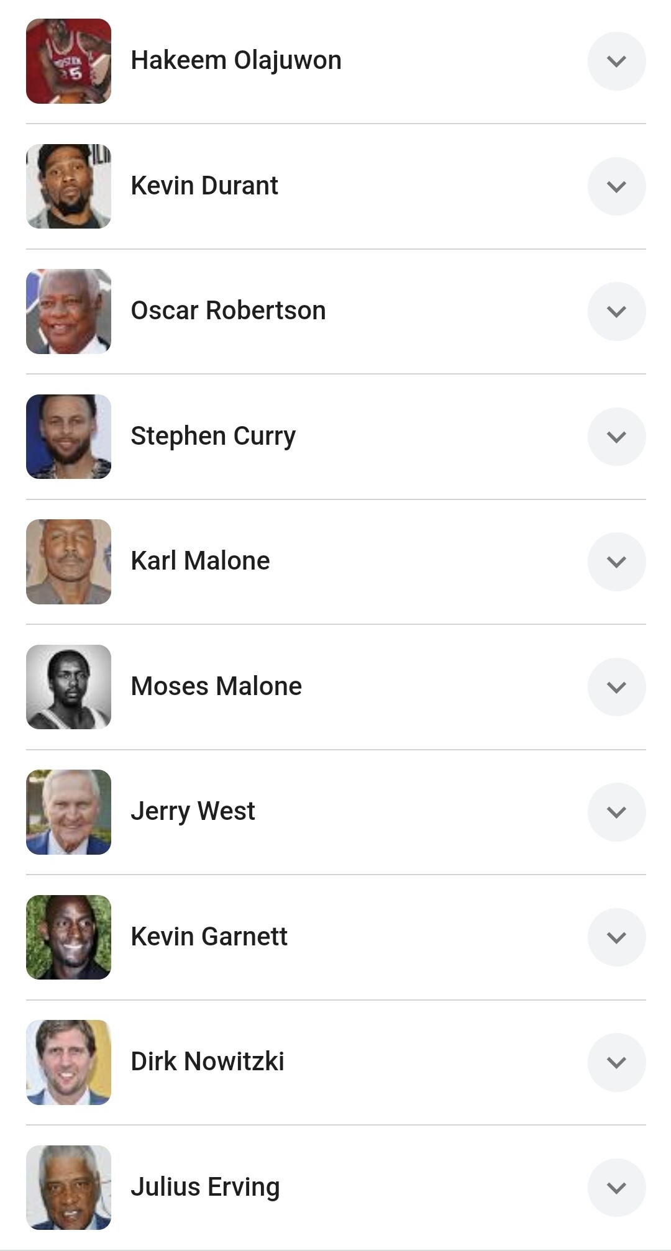Expand the Julius Erving entry

[x=616, y=1188]
